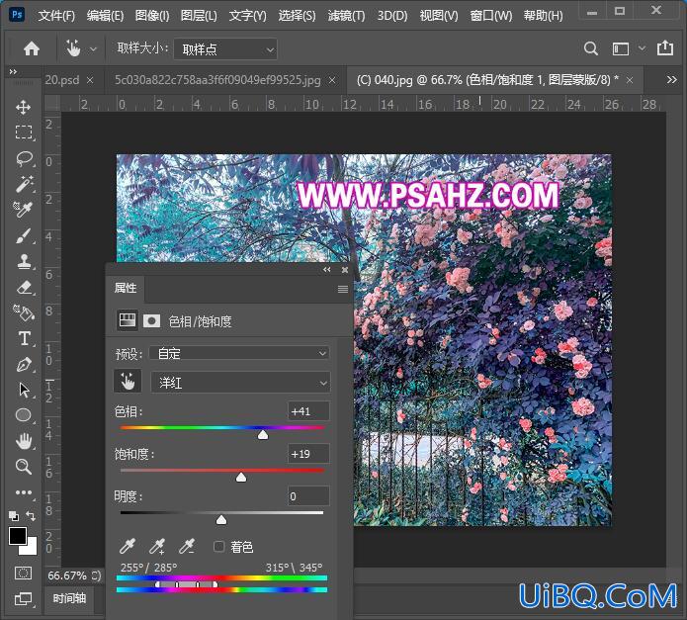Image resolution: width=687 pixels, height=620 pixels.
Task: Open the 文件(F) menu
Action: pos(56,16)
